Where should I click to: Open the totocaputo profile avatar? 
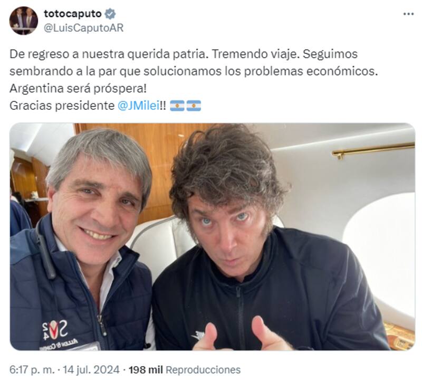point(24,21)
